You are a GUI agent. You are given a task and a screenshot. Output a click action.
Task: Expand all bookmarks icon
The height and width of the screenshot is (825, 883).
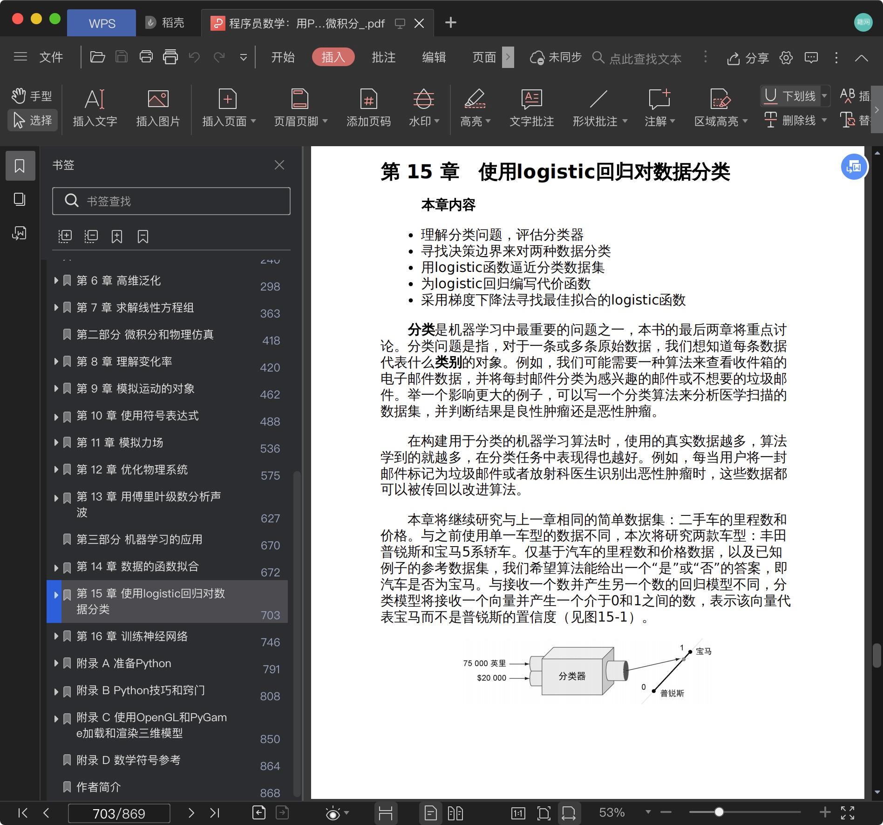click(x=65, y=236)
